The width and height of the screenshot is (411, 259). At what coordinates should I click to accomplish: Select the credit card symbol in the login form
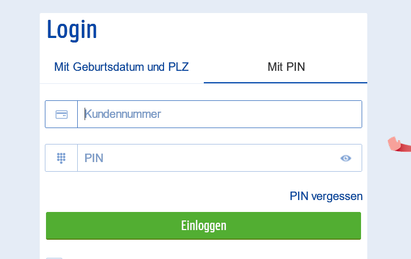tap(61, 114)
